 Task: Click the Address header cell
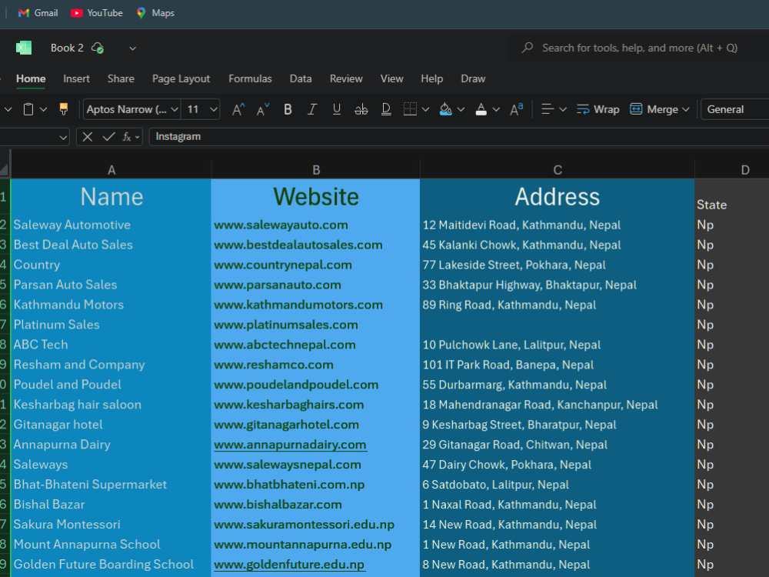[x=558, y=197]
